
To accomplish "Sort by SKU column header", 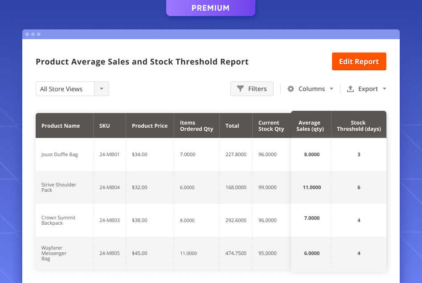I will (x=105, y=126).
